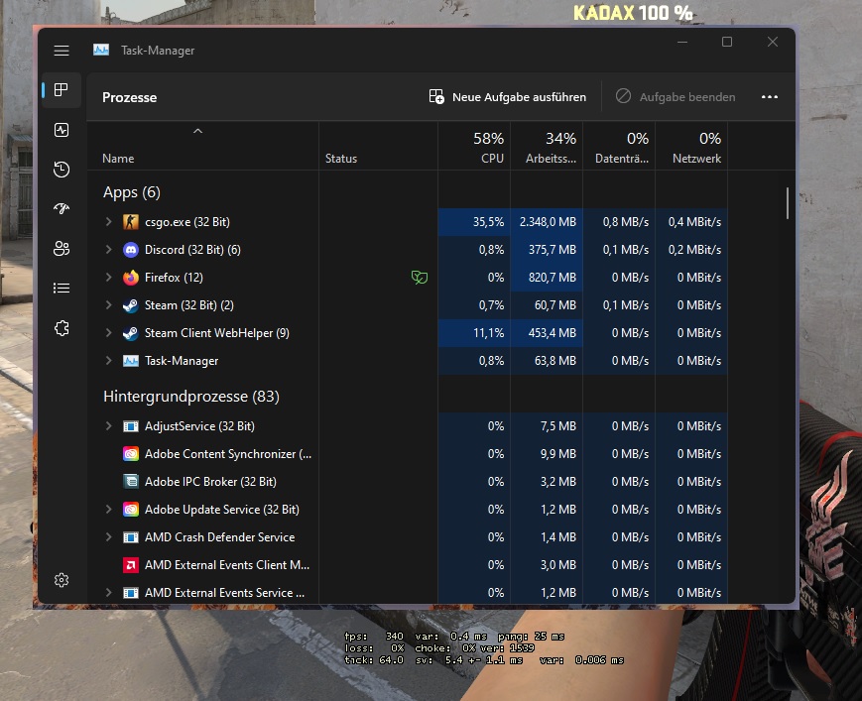
Task: Expand AMD Crash Defender Service row
Action: [109, 537]
